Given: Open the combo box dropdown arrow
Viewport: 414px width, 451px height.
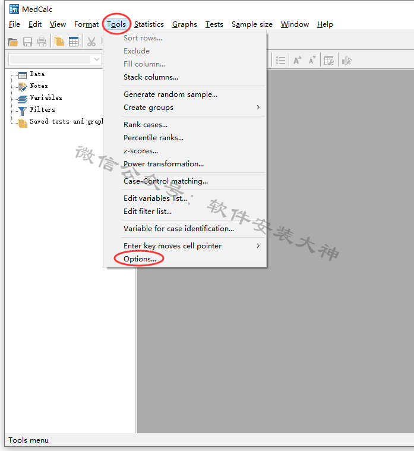Looking at the screenshot, I should pyautogui.click(x=97, y=59).
